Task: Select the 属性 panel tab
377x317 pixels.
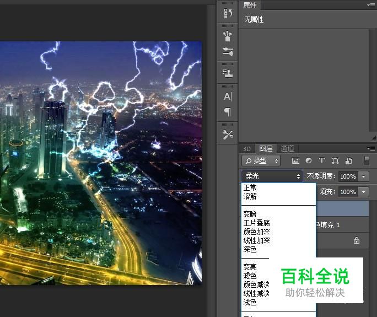Action: (250, 5)
